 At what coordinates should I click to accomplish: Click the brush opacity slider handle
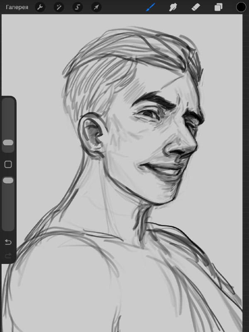(x=8, y=181)
